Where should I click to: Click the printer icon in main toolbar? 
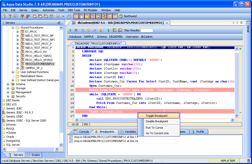[69, 16]
